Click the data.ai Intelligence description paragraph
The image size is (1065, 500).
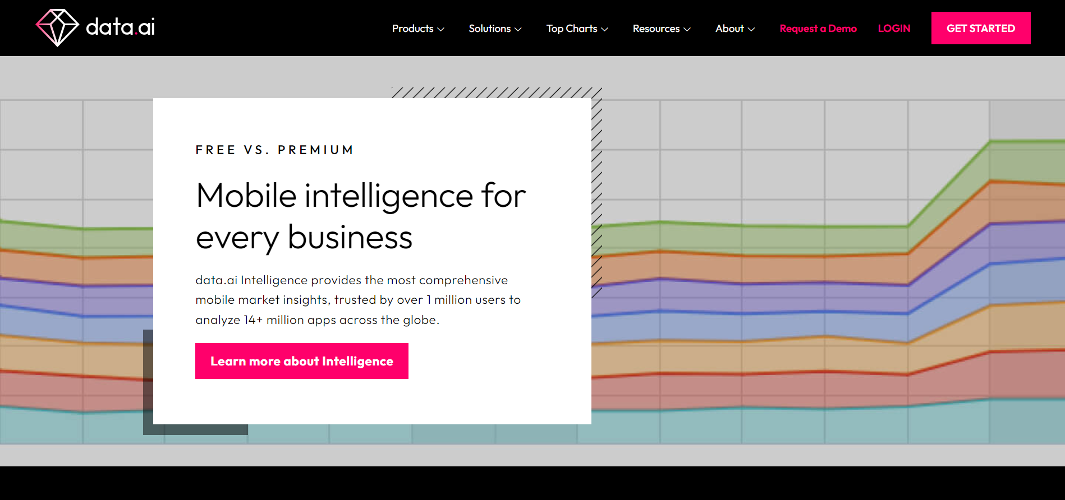tap(358, 300)
